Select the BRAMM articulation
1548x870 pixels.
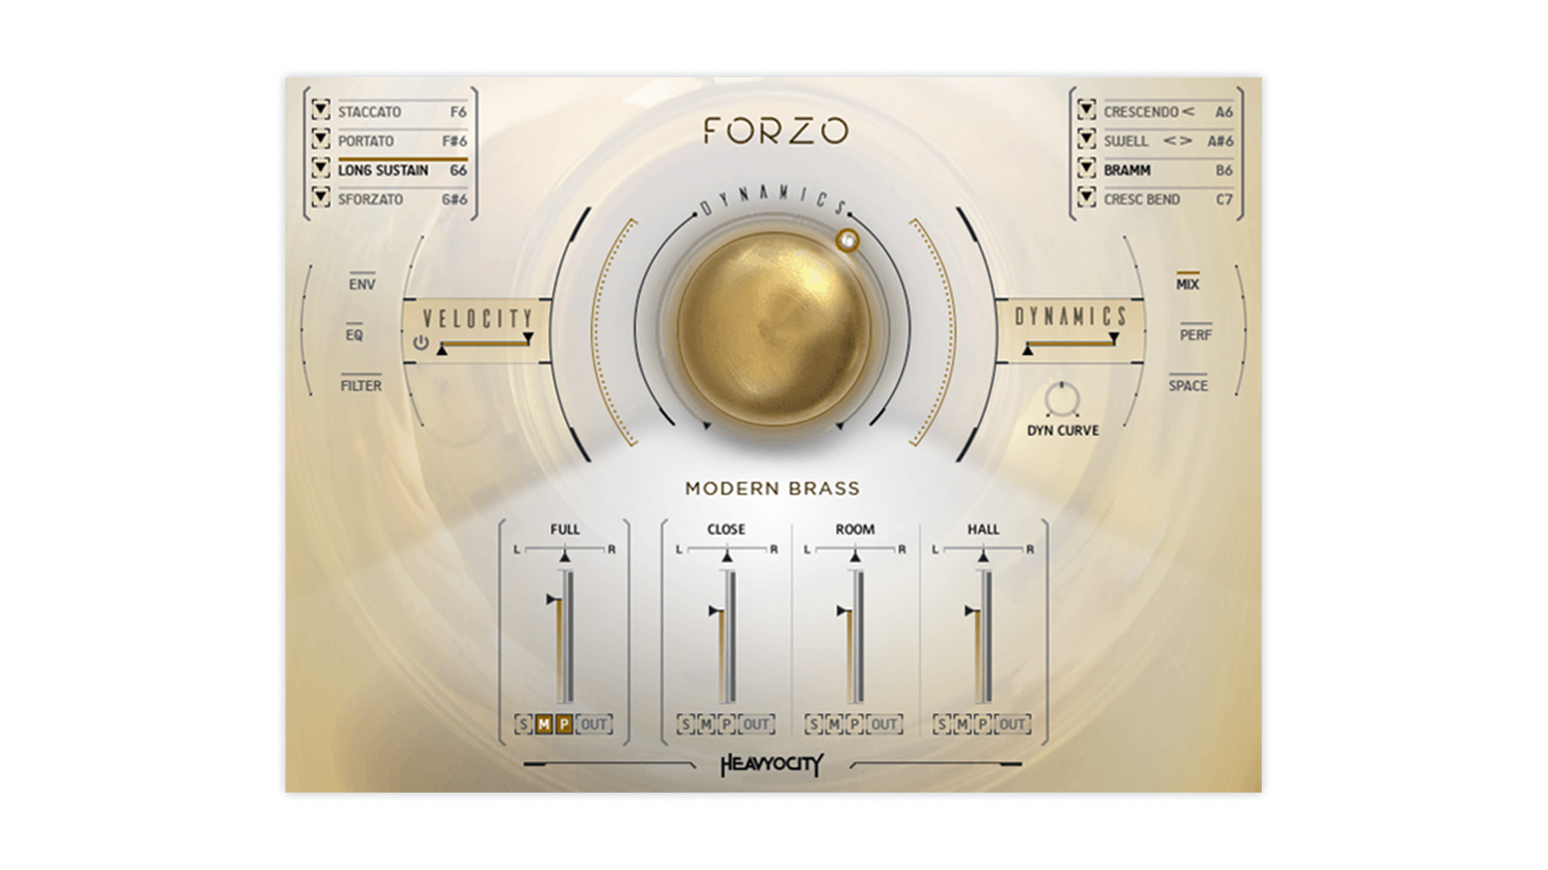pos(1127,170)
